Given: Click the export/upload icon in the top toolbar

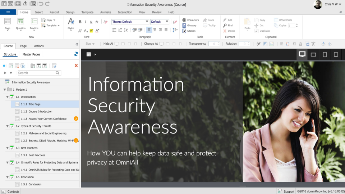Looking at the screenshot, I should pos(25,4).
